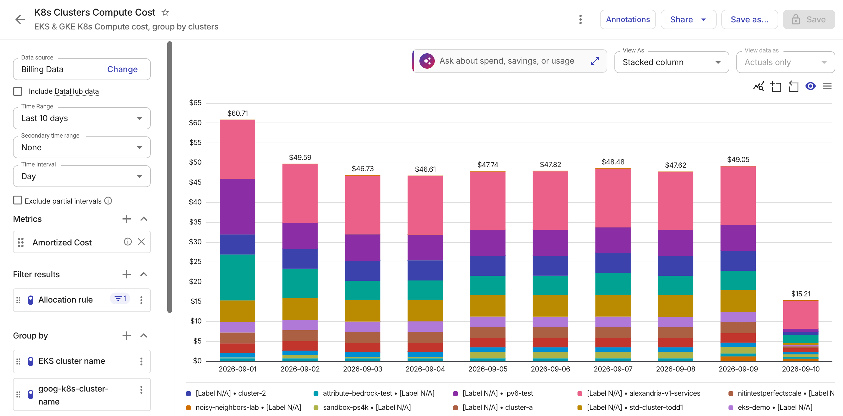Click the 2026-09-01 stacked column

[x=237, y=241]
